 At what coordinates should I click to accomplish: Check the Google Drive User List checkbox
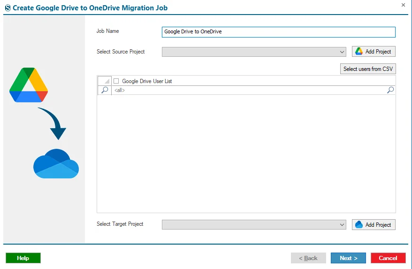pos(116,81)
